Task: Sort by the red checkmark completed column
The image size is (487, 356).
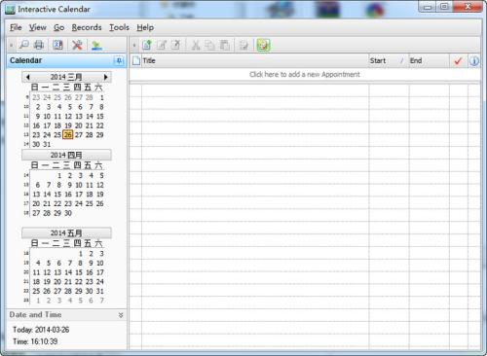Action: tap(458, 60)
